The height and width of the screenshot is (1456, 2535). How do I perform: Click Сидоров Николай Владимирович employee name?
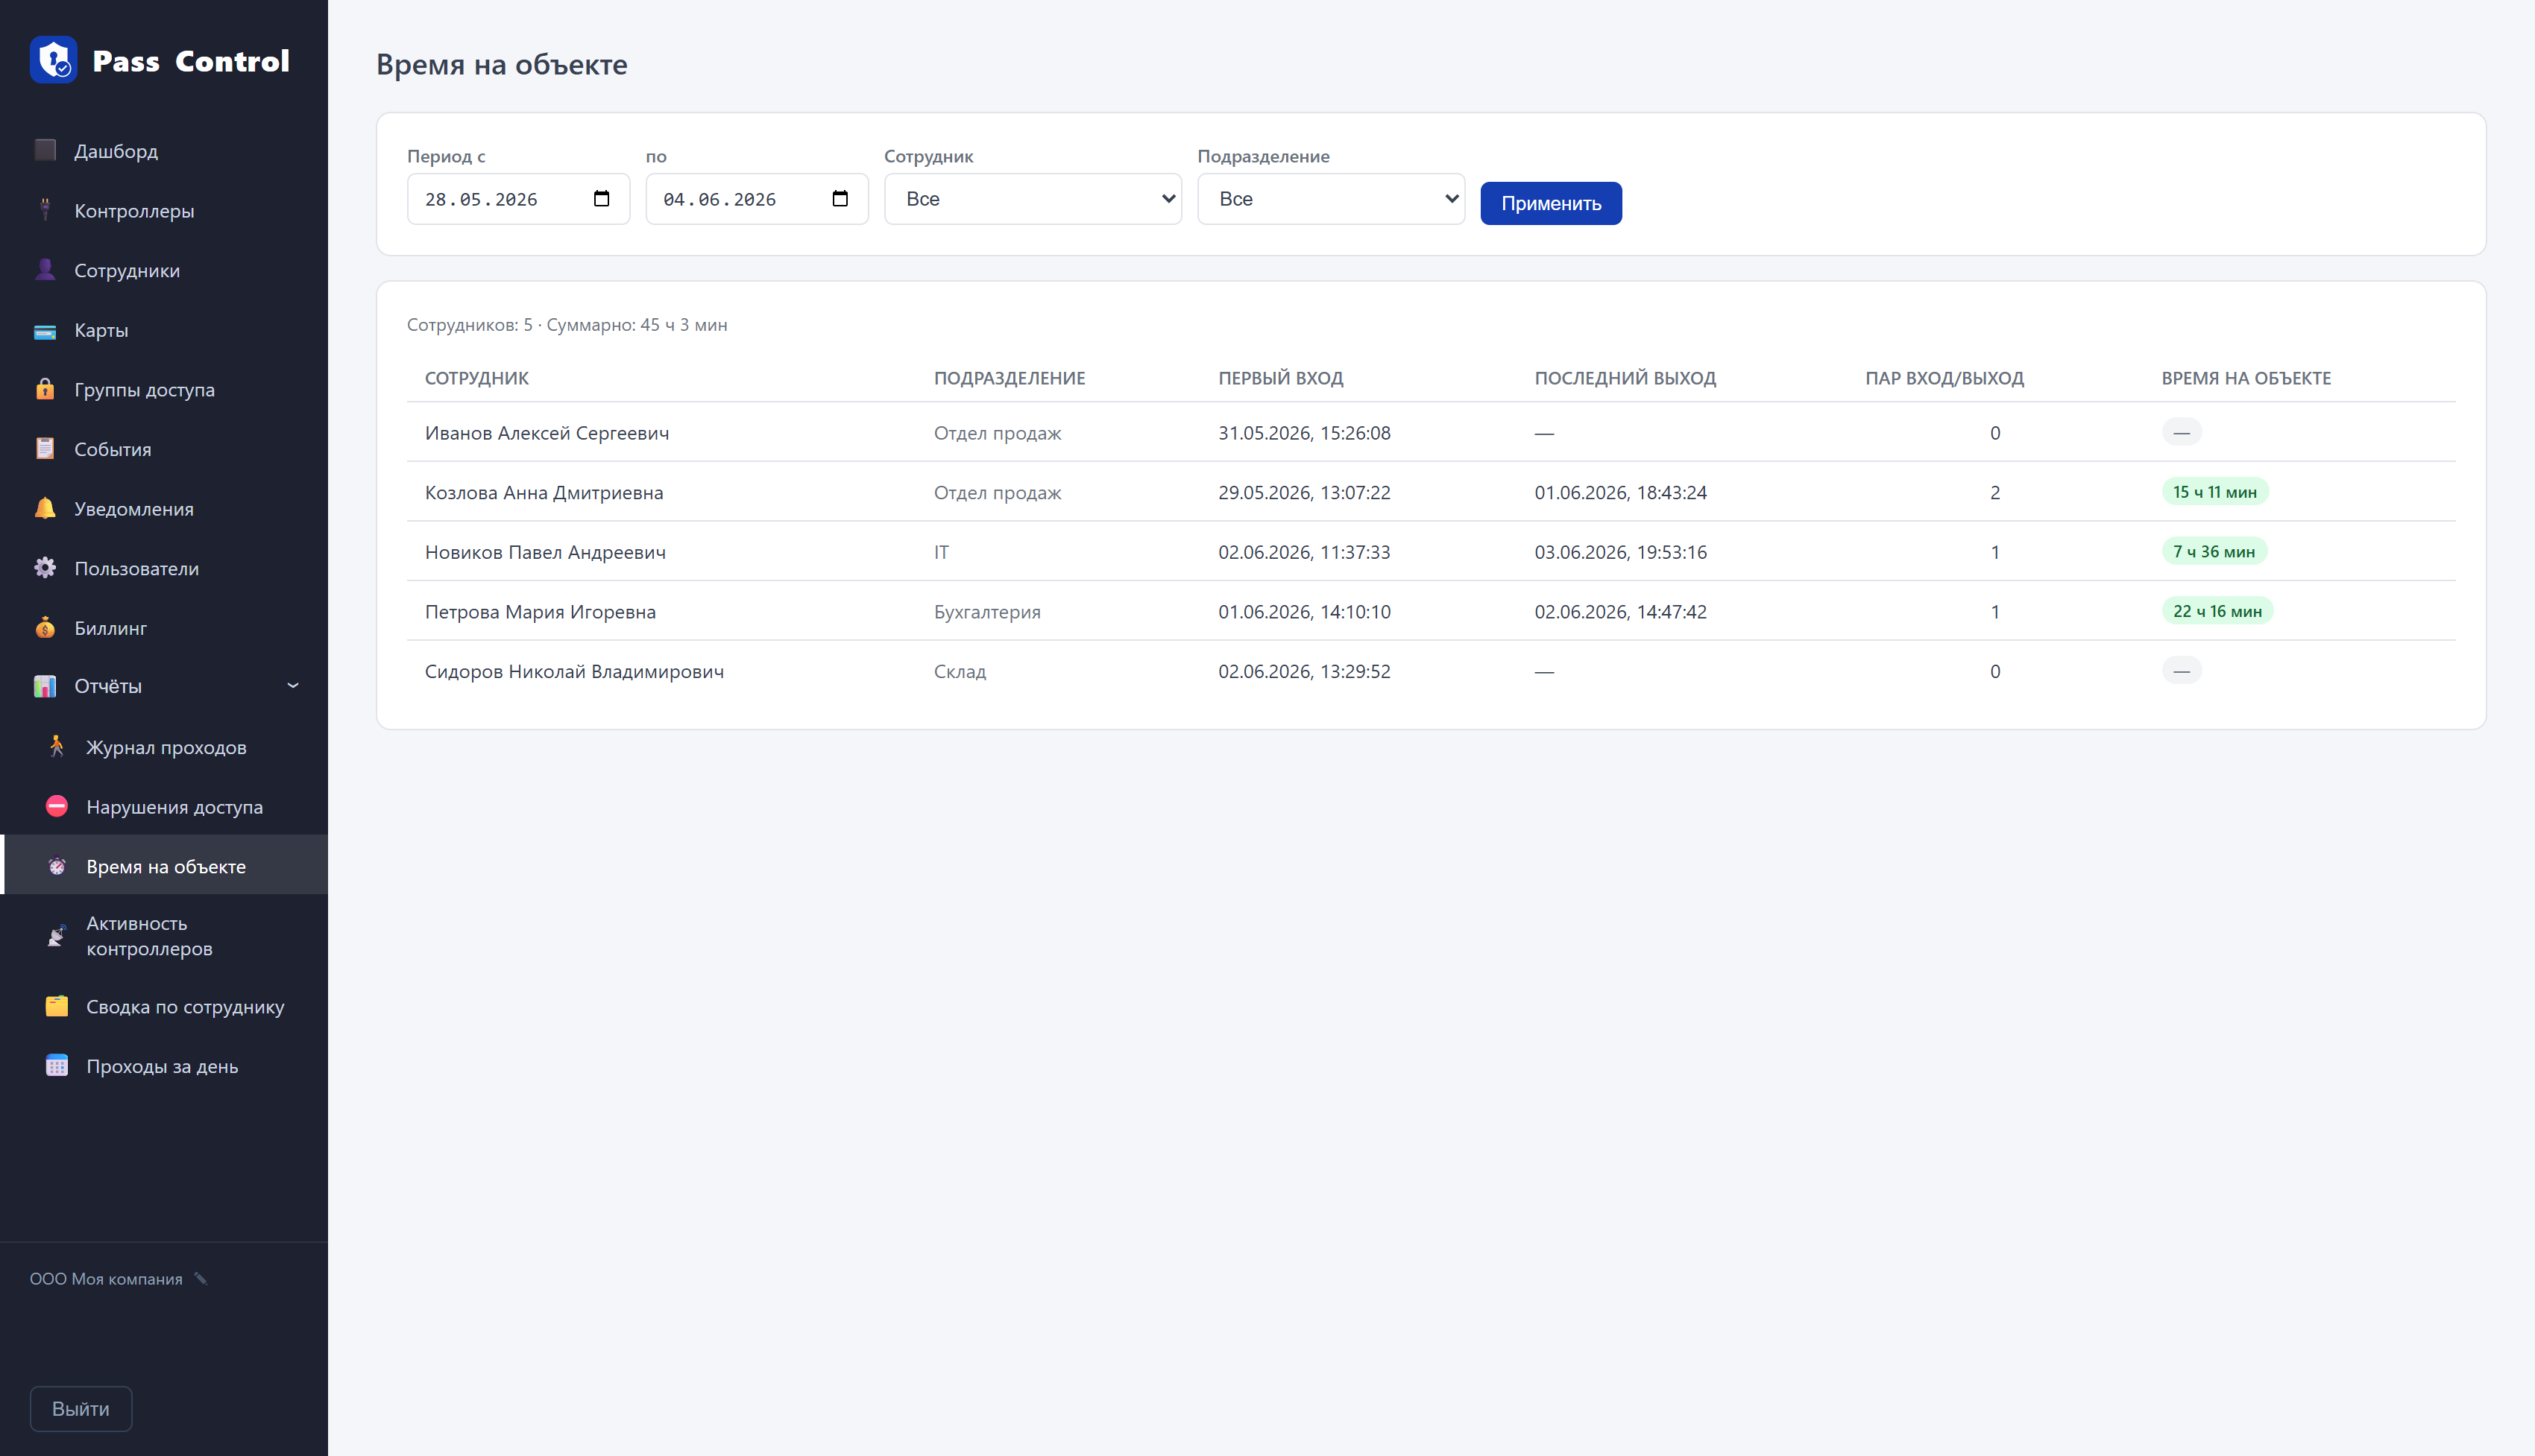coord(574,671)
